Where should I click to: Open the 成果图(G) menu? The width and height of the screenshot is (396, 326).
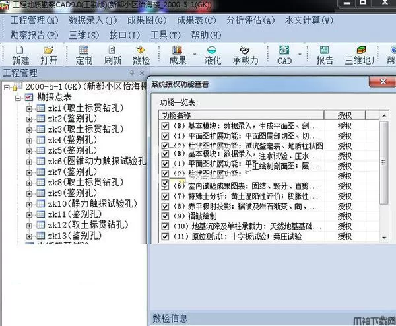click(x=147, y=20)
